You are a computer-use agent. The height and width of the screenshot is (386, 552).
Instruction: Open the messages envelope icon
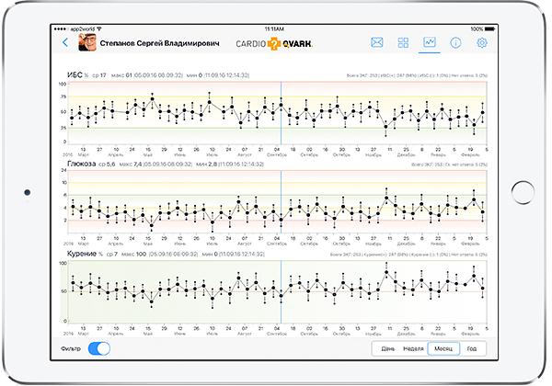(376, 42)
